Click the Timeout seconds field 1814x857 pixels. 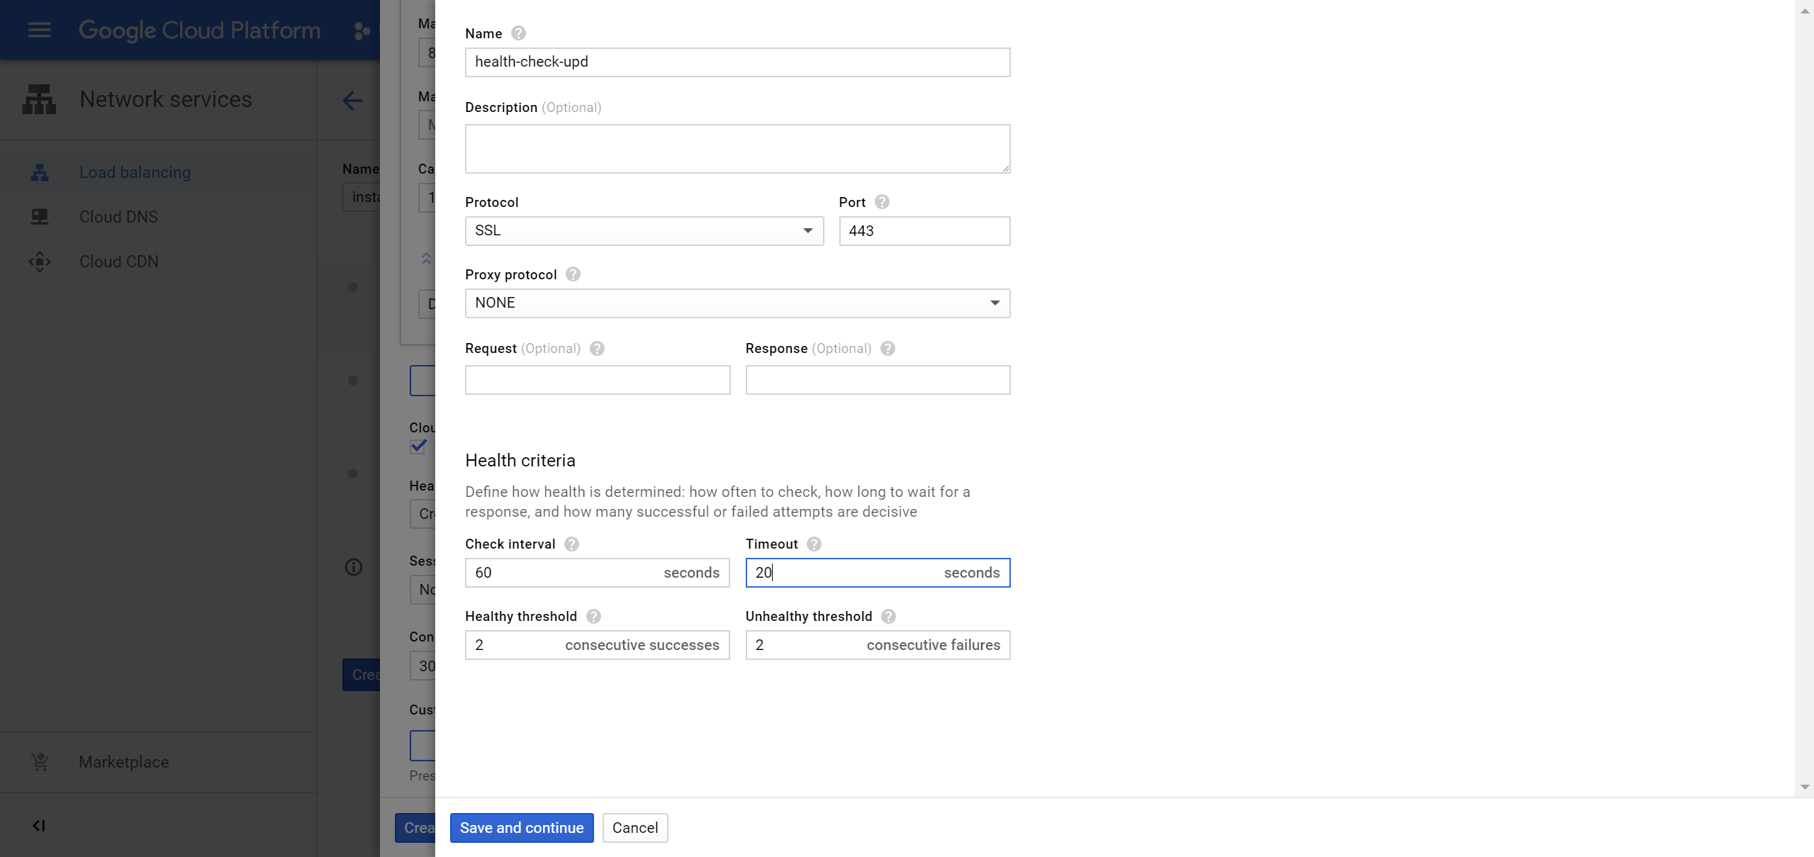(878, 573)
